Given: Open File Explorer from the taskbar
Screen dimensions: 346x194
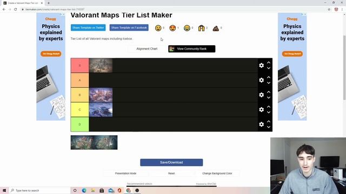Looking at the screenshot, I should click(x=93, y=190).
